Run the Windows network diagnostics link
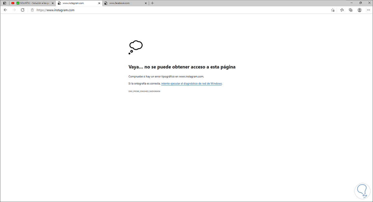Viewport: 373px width, 202px height. click(191, 83)
